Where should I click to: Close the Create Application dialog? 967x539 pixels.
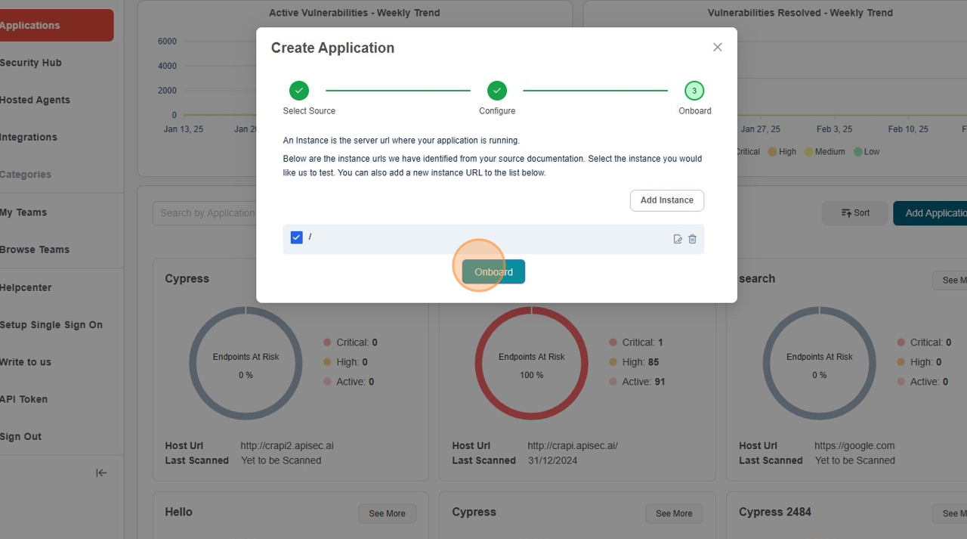point(717,47)
